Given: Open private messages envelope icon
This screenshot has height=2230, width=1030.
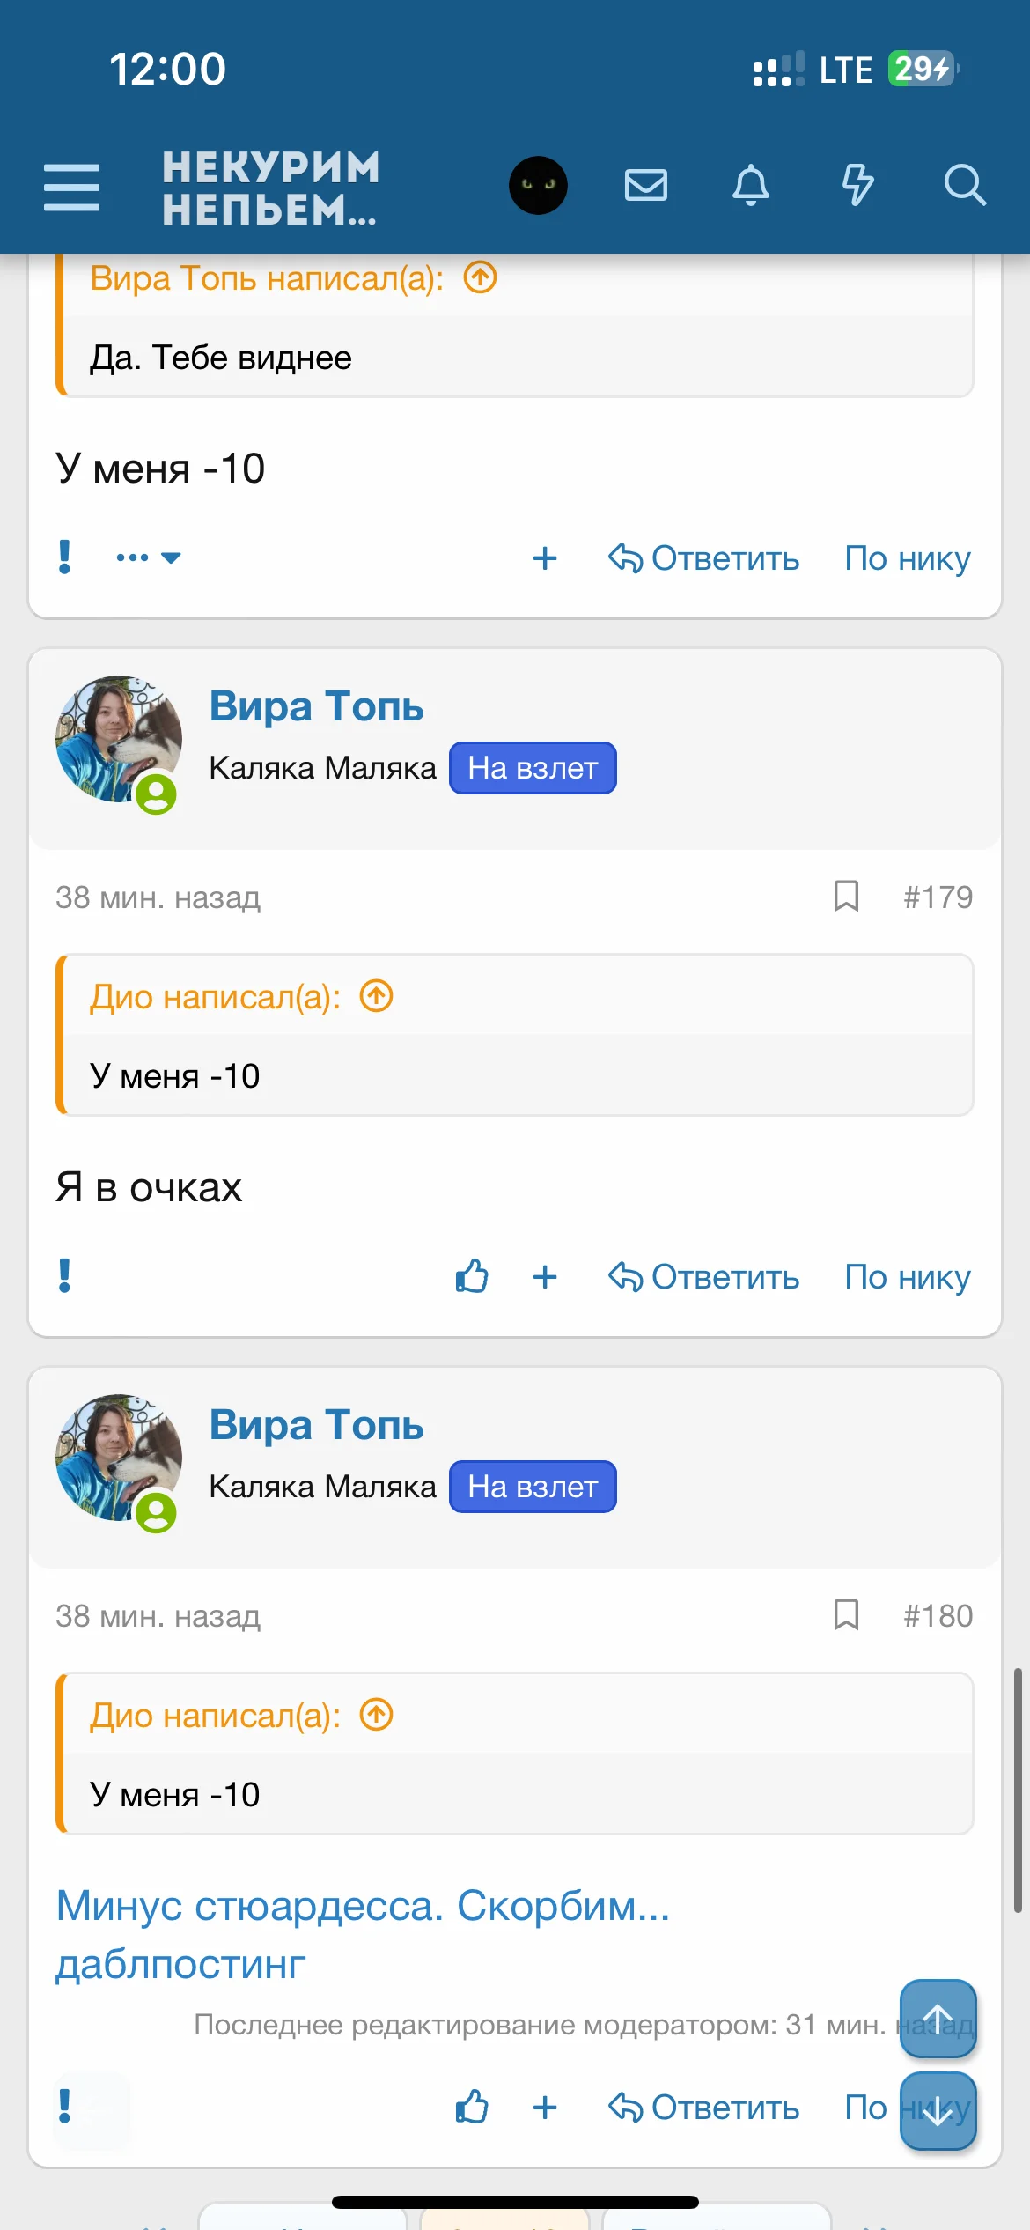Looking at the screenshot, I should click(x=645, y=186).
